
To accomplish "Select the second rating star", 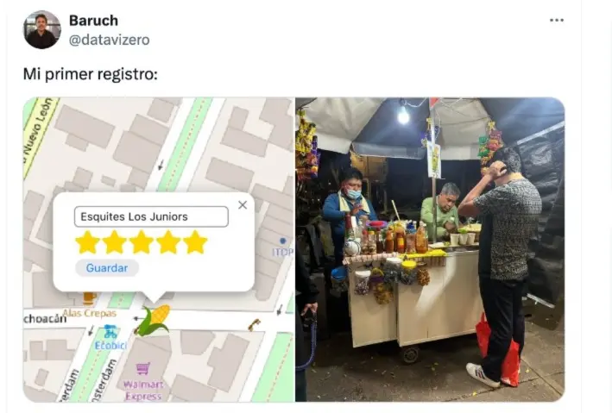I will (x=114, y=242).
